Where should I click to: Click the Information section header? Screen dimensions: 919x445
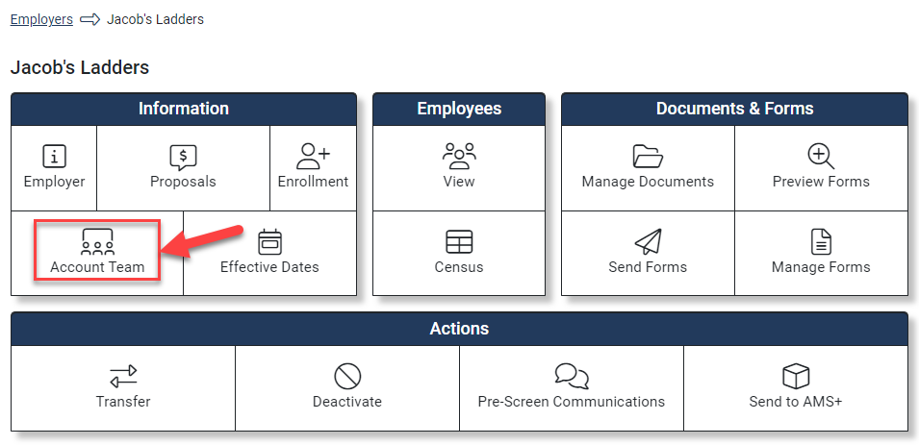tap(184, 109)
